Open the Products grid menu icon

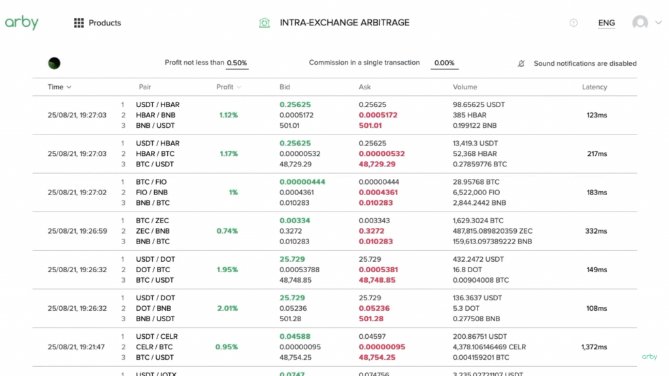click(78, 23)
